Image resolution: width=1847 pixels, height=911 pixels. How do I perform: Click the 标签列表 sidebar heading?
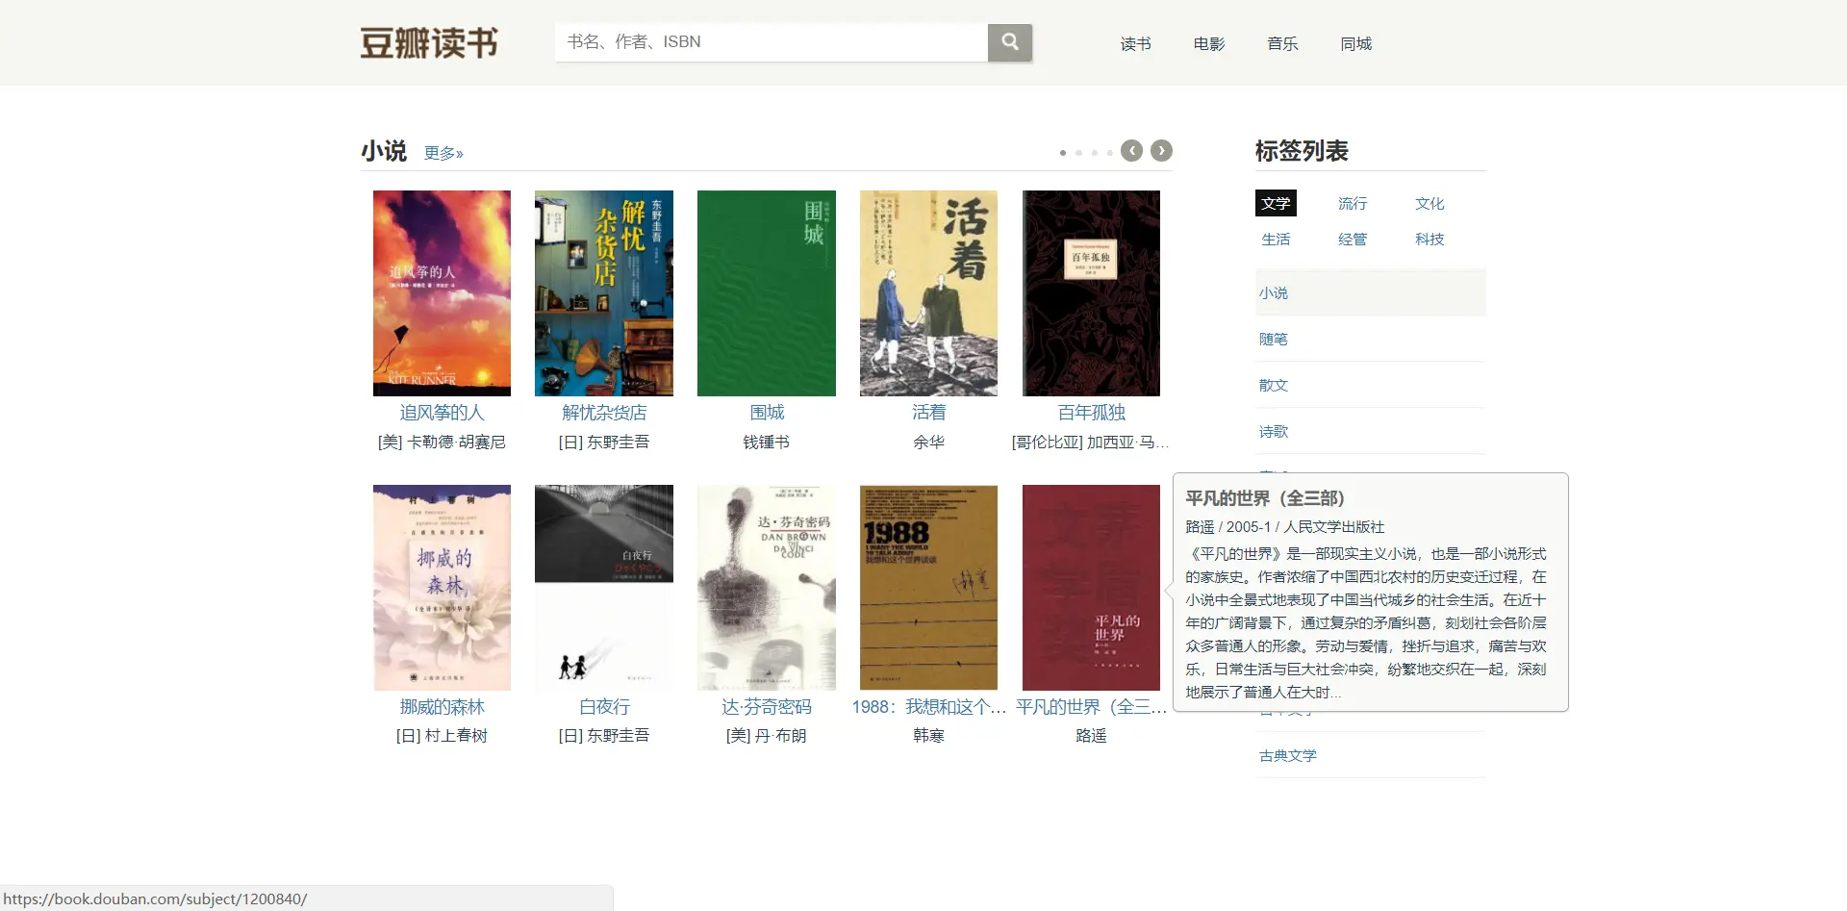coord(1302,151)
